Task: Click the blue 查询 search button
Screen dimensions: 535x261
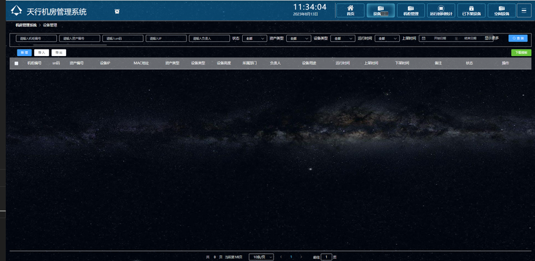Action: [518, 39]
